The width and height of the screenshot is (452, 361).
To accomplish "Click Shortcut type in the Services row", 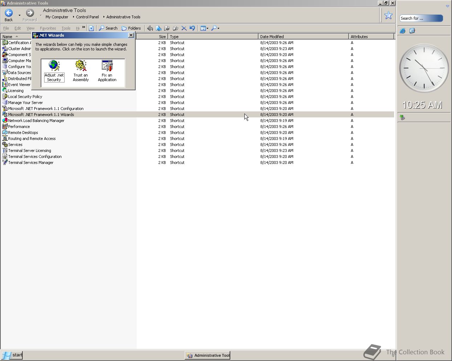I will point(177,145).
